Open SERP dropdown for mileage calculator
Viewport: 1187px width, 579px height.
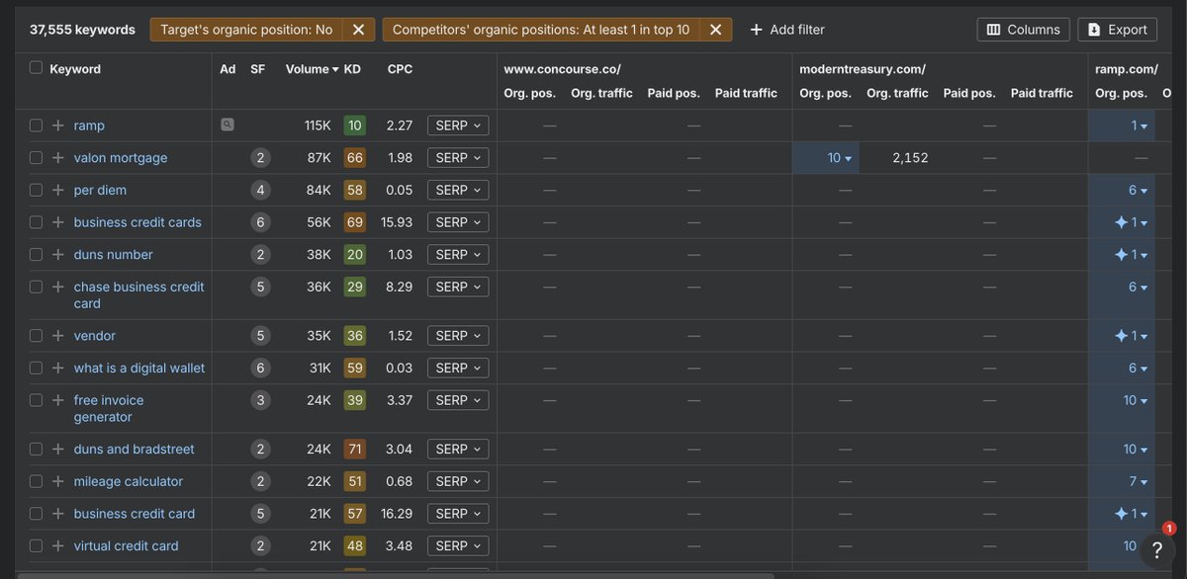pyautogui.click(x=458, y=481)
